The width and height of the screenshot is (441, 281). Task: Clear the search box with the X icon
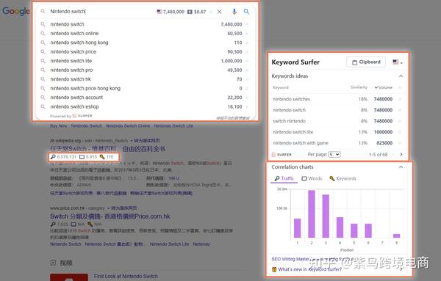tap(219, 12)
